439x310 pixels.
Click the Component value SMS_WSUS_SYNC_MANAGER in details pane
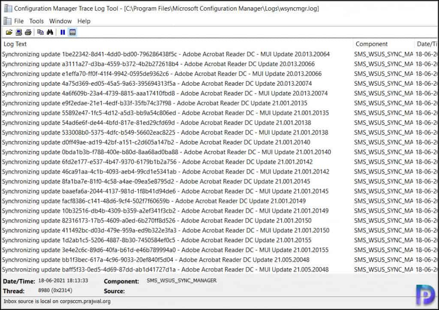click(x=181, y=280)
